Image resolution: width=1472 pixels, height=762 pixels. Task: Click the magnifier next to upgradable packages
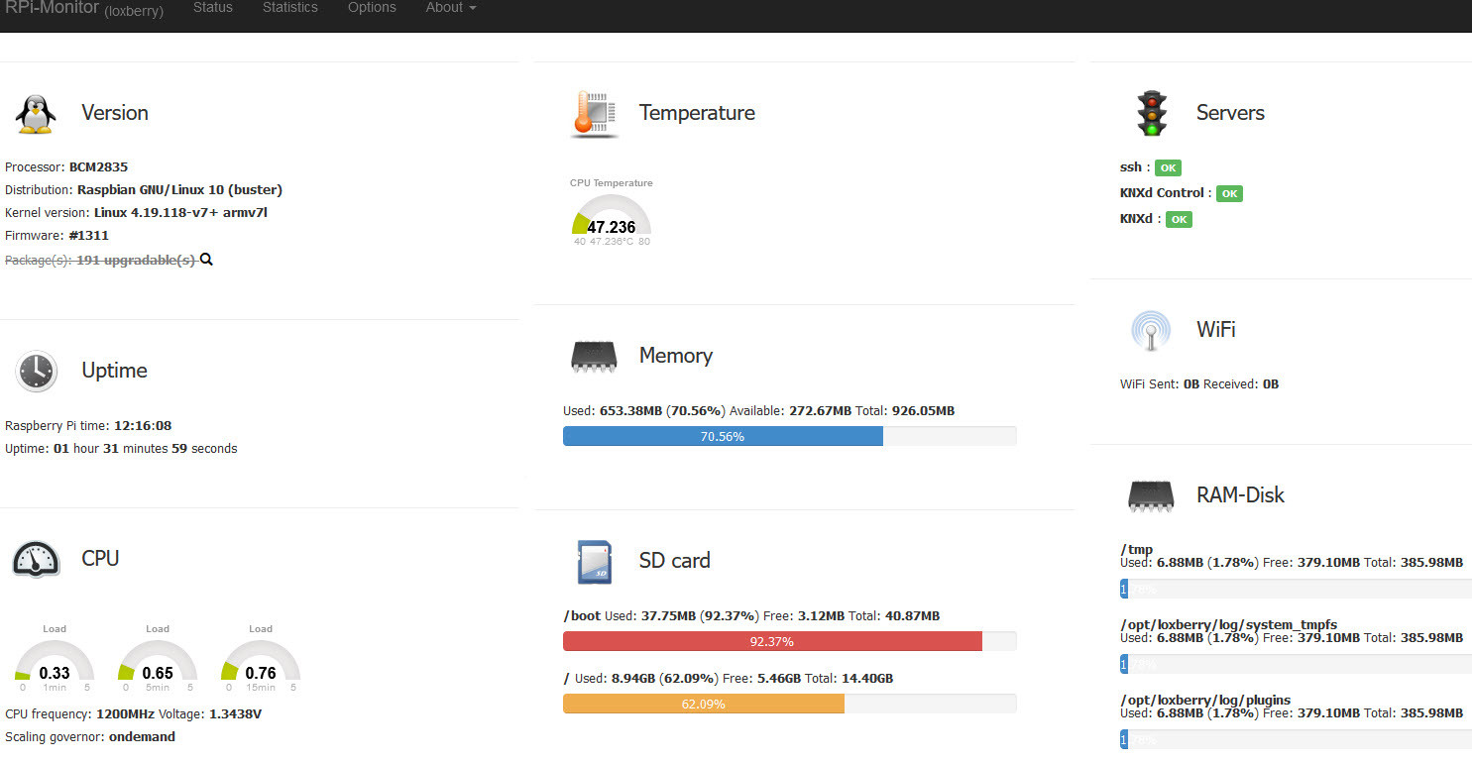point(207,260)
